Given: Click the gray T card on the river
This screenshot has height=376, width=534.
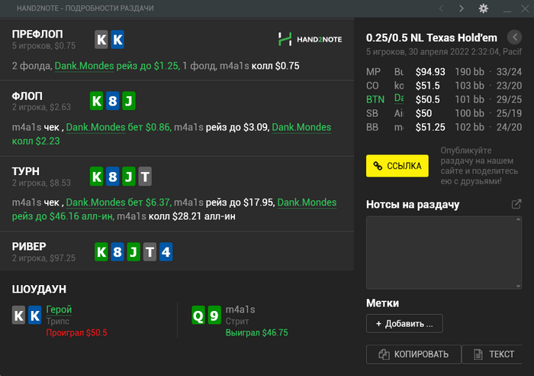Looking at the screenshot, I should tap(150, 251).
